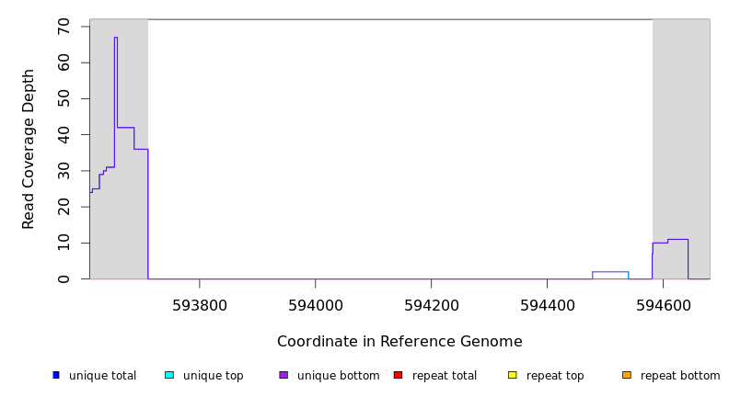
Task: Click the 594400 x-axis tick label
Action: tap(547, 304)
